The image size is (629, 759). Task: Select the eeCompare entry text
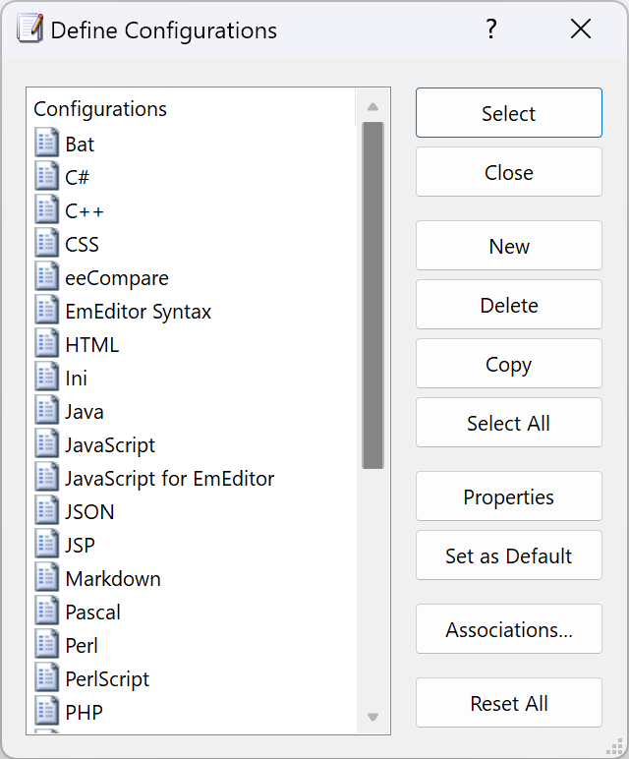(x=117, y=278)
